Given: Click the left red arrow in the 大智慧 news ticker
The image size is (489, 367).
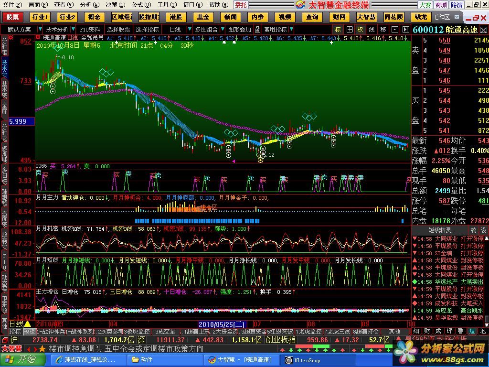Looking at the screenshot, I should coord(28,349).
